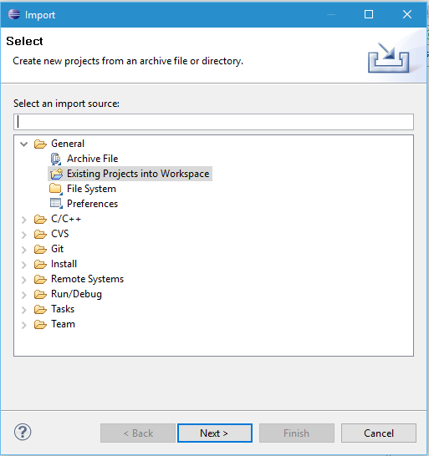Click the help question mark icon
Screen dimensions: 429x456
(x=23, y=432)
